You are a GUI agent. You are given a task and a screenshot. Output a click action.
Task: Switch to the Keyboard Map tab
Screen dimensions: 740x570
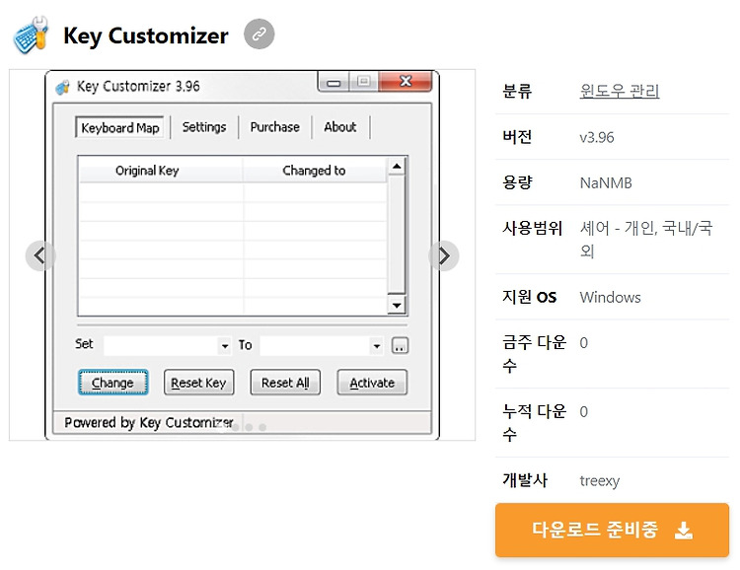(119, 128)
